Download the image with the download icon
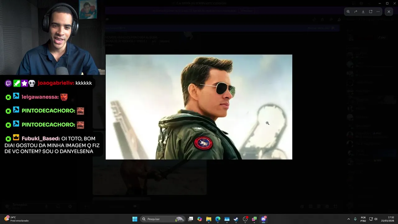398x224 pixels. click(x=363, y=12)
